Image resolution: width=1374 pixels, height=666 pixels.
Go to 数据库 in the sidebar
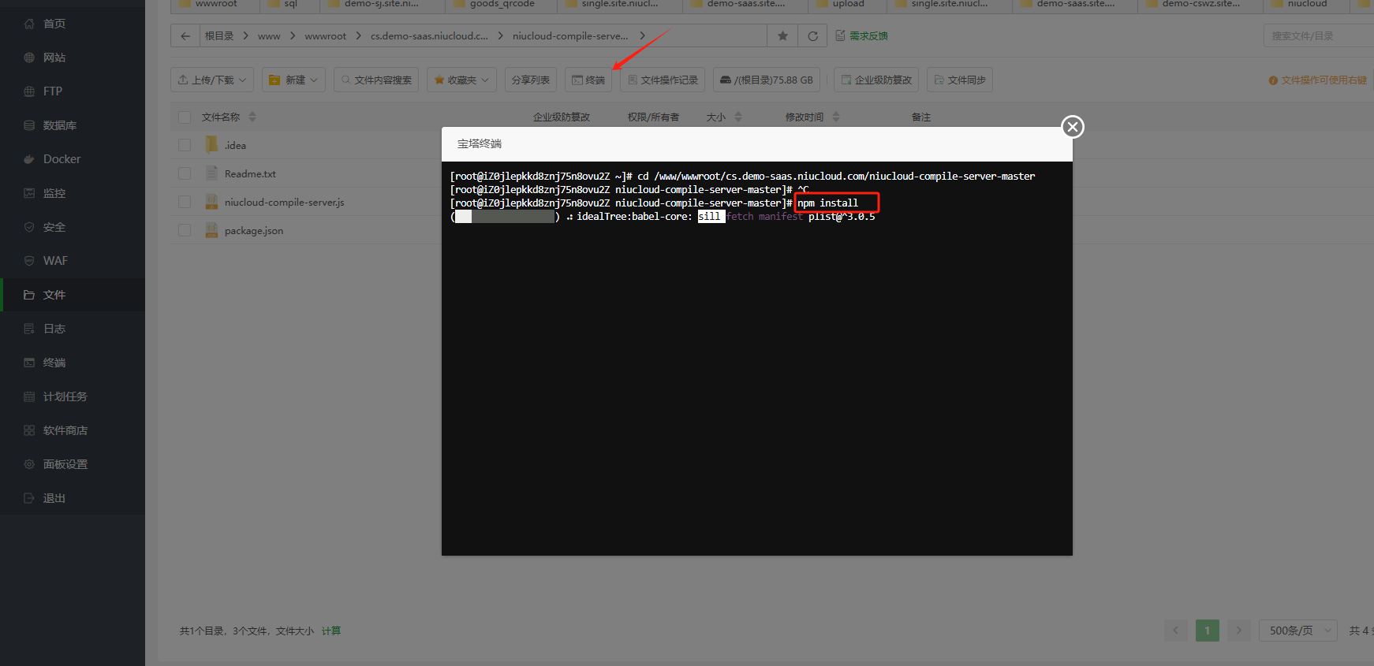pyautogui.click(x=59, y=125)
